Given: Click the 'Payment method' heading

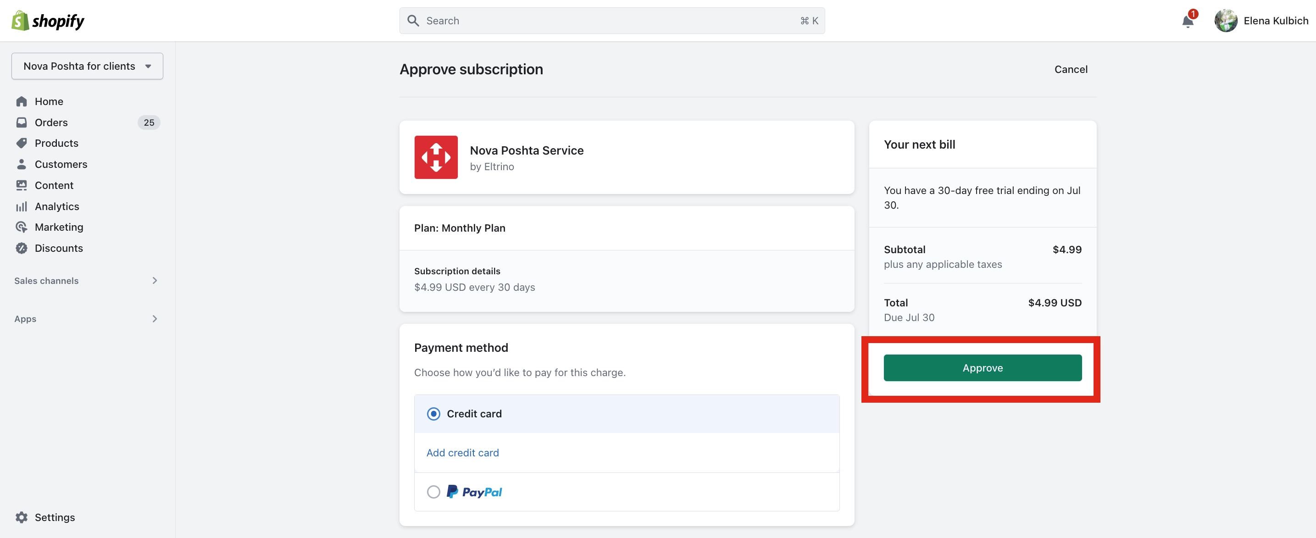Looking at the screenshot, I should tap(461, 348).
